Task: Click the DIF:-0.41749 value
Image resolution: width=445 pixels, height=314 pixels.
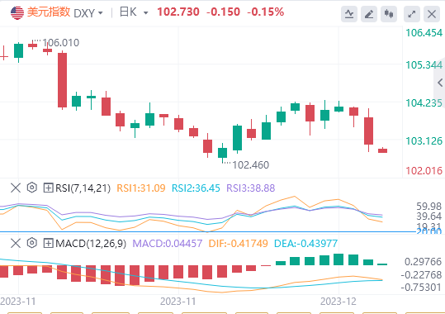Action: click(238, 244)
